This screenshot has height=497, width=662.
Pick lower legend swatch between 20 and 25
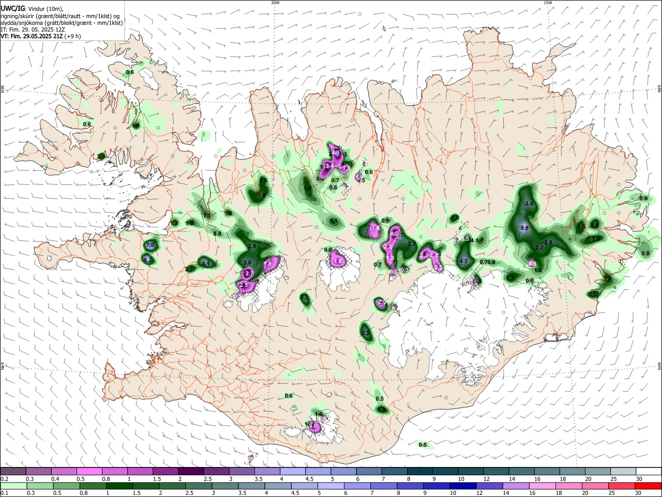point(595,486)
